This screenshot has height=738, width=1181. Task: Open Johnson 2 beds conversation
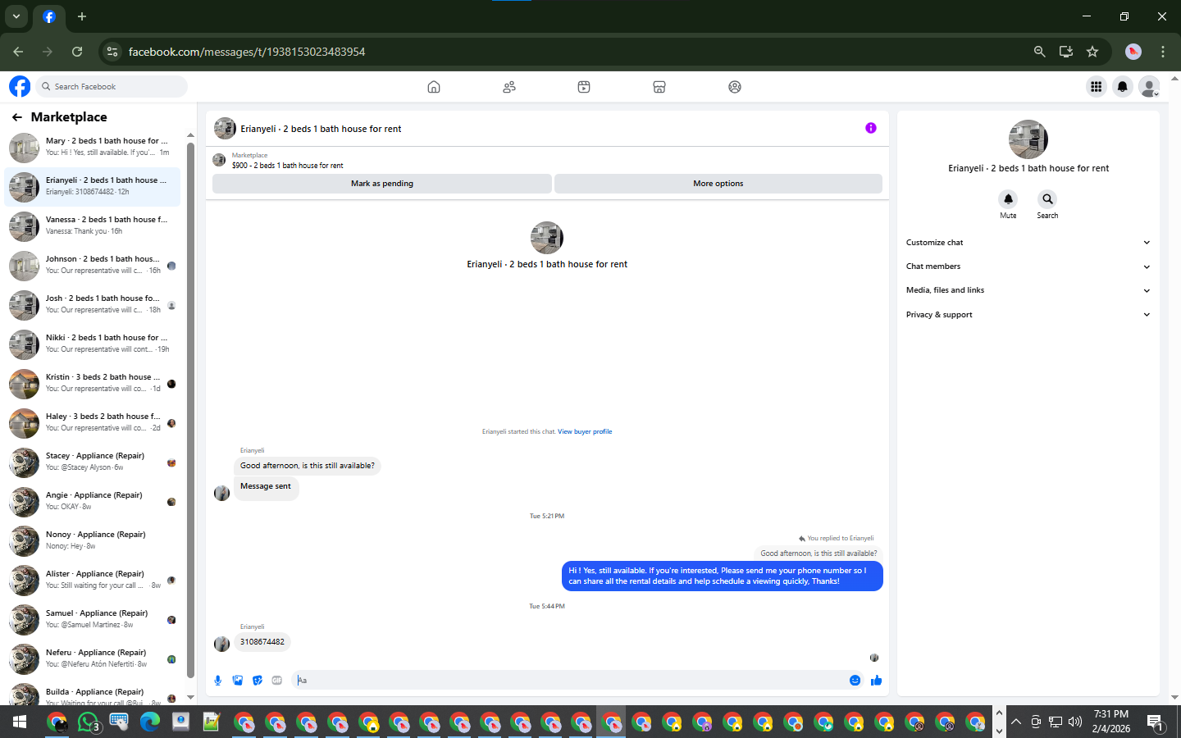tap(92, 266)
